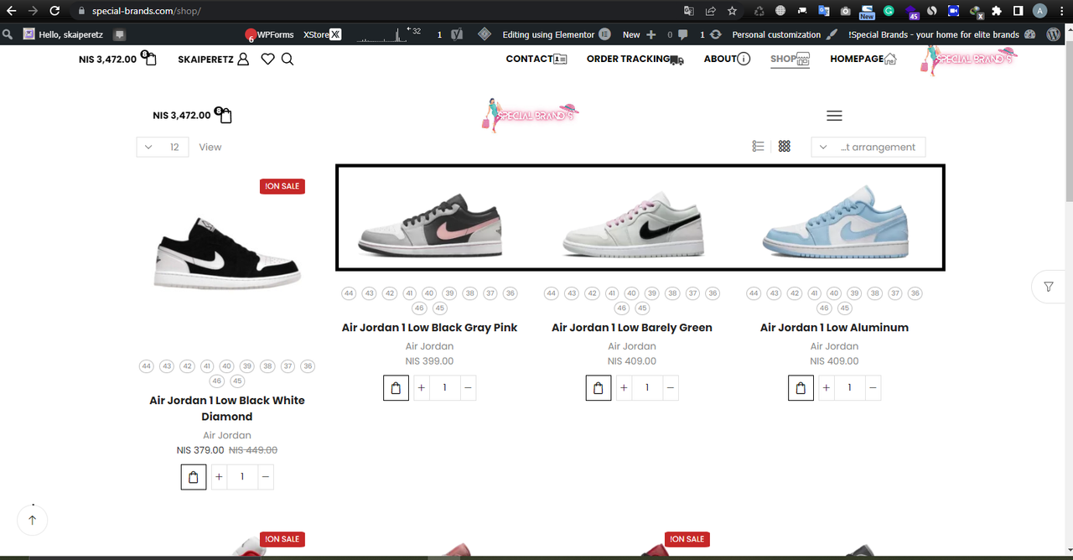
Task: Open the Air Jordan 1 Low Barely Green title
Action: click(632, 328)
